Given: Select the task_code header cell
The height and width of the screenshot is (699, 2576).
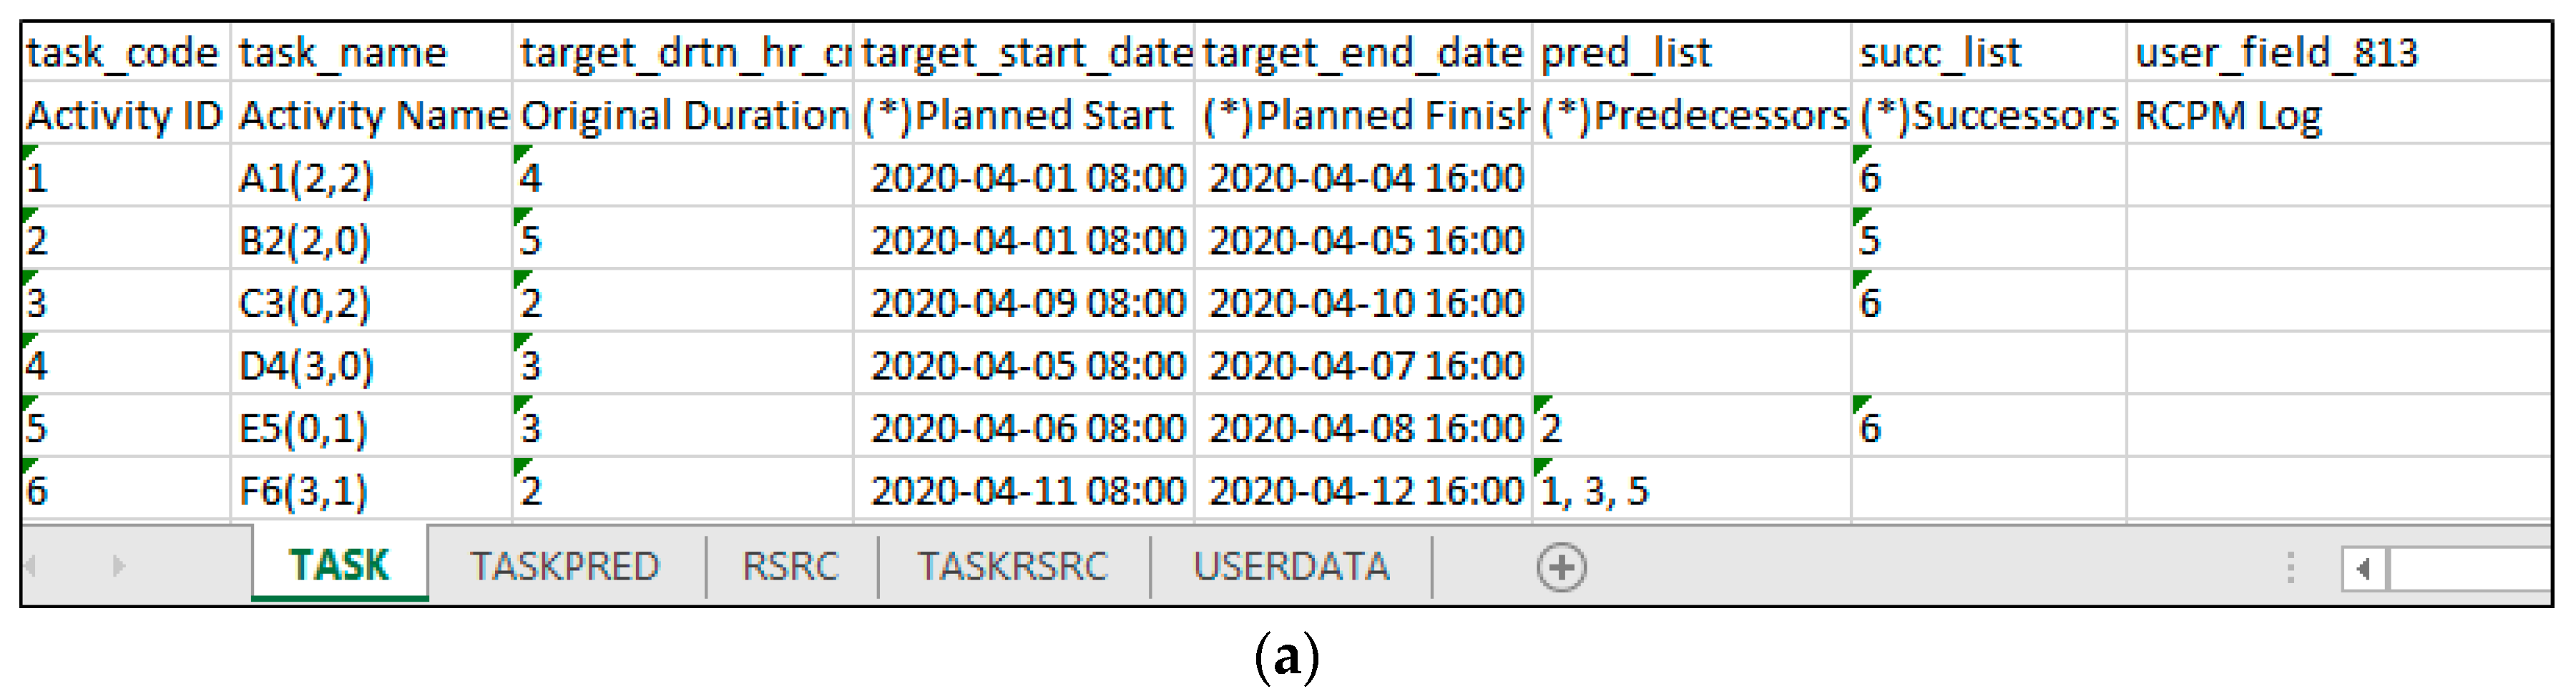Looking at the screenshot, I should tap(124, 53).
